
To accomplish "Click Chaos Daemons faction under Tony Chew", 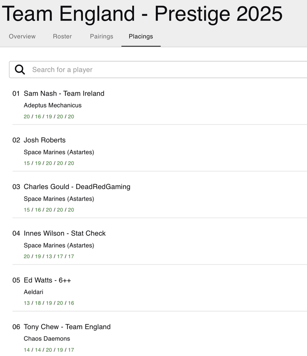I will coord(47,339).
